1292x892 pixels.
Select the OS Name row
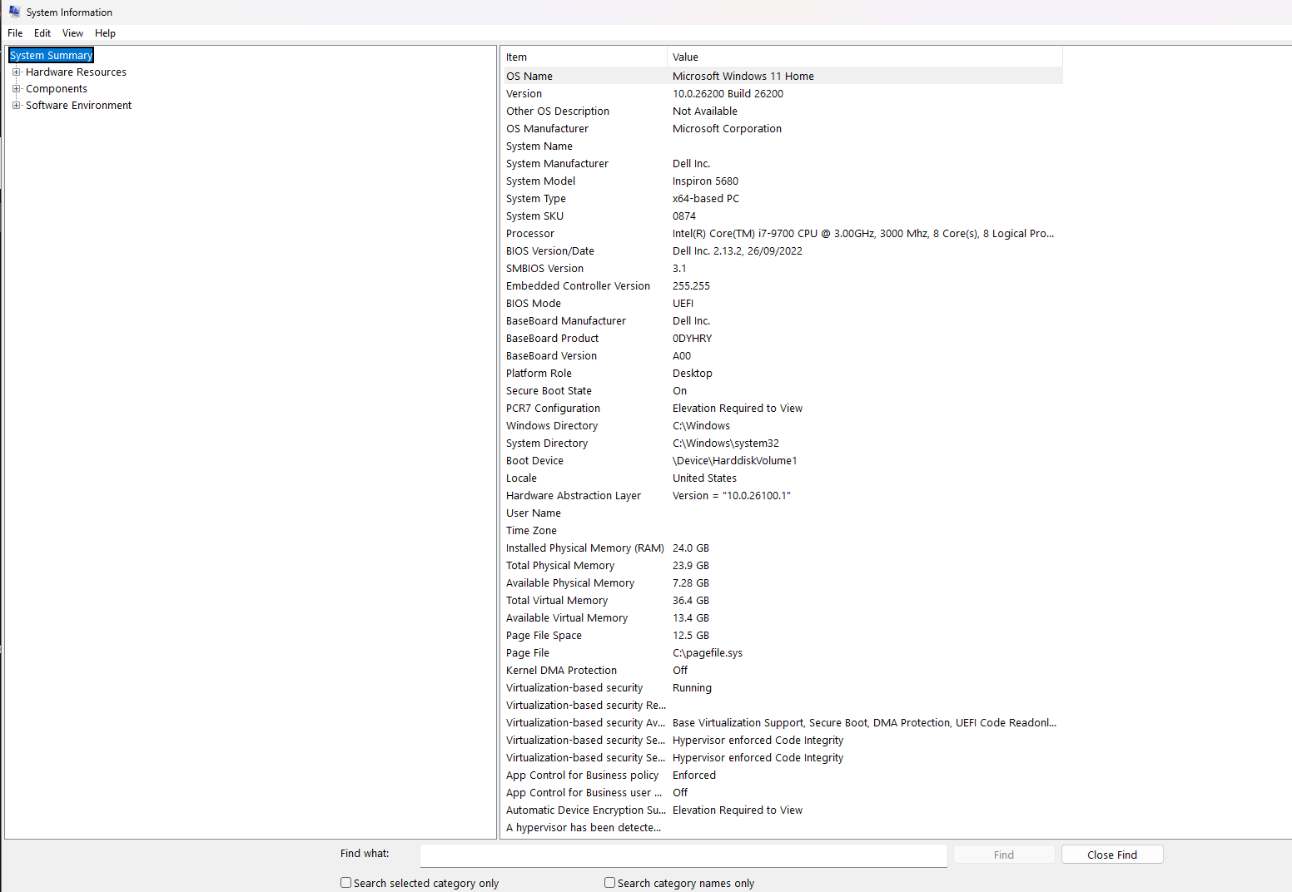782,76
